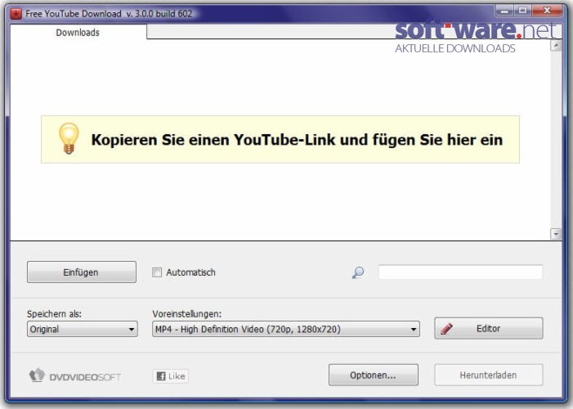The height and width of the screenshot is (409, 573).
Task: Open the Speichern als dropdown
Action: [83, 329]
